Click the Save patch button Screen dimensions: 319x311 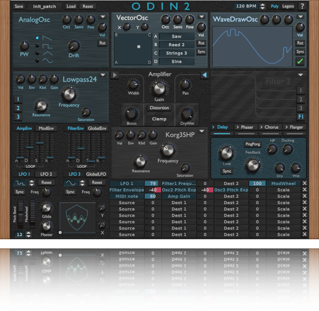point(19,6)
